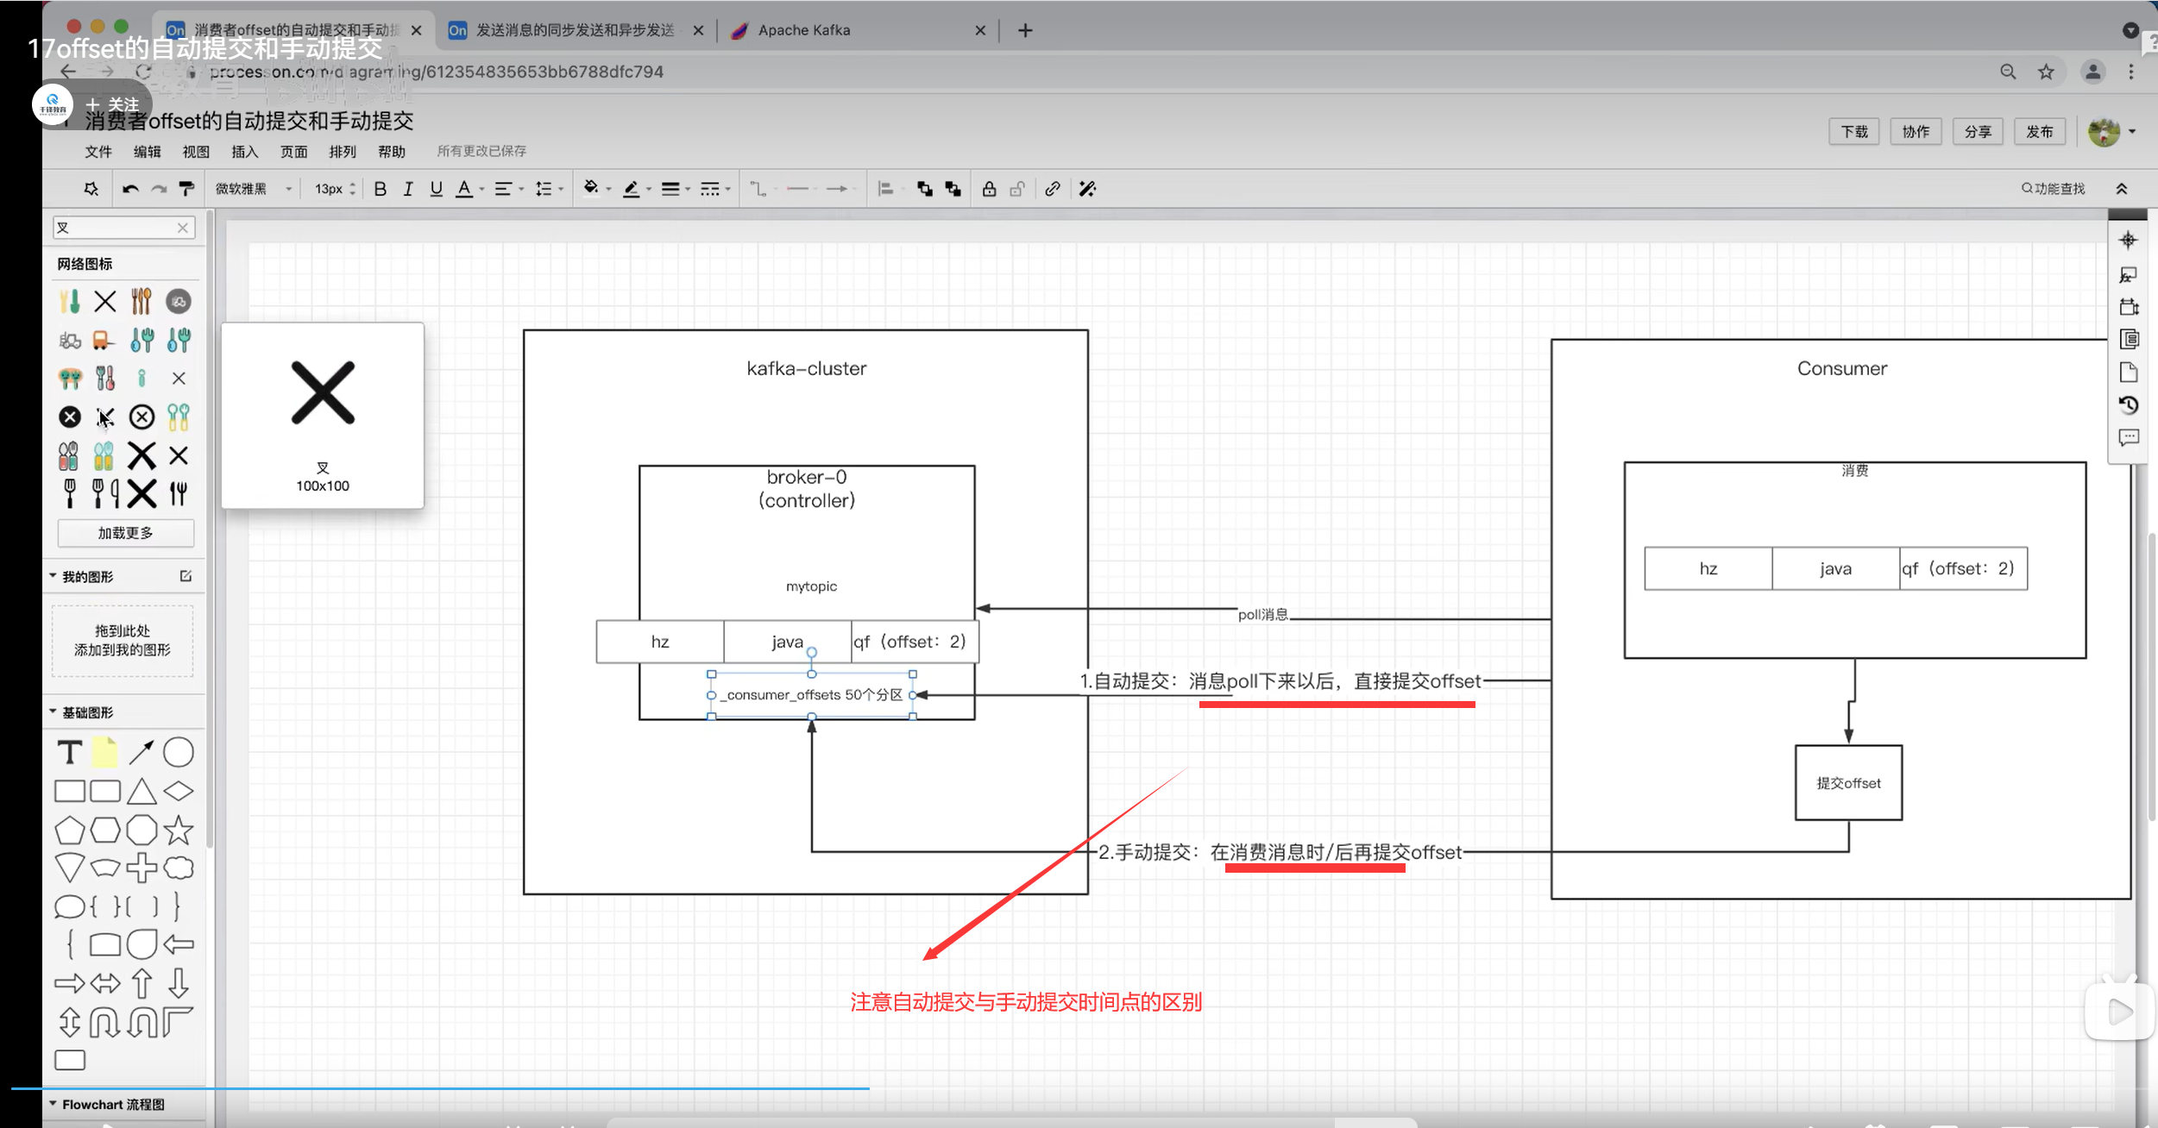Open the font color dropdown arrow

480,188
